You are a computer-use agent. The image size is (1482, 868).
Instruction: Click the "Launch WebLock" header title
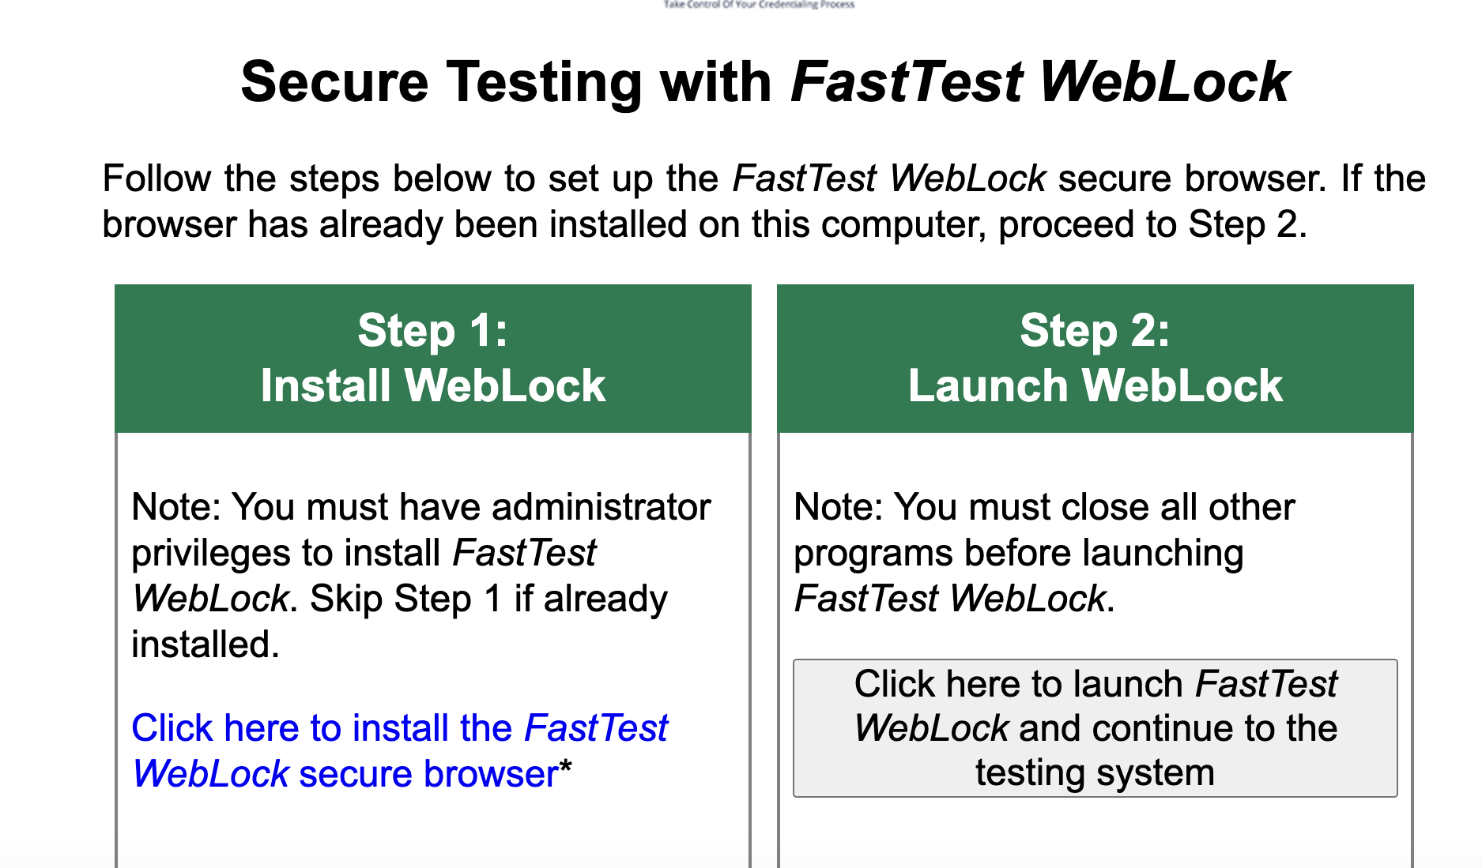click(1095, 386)
